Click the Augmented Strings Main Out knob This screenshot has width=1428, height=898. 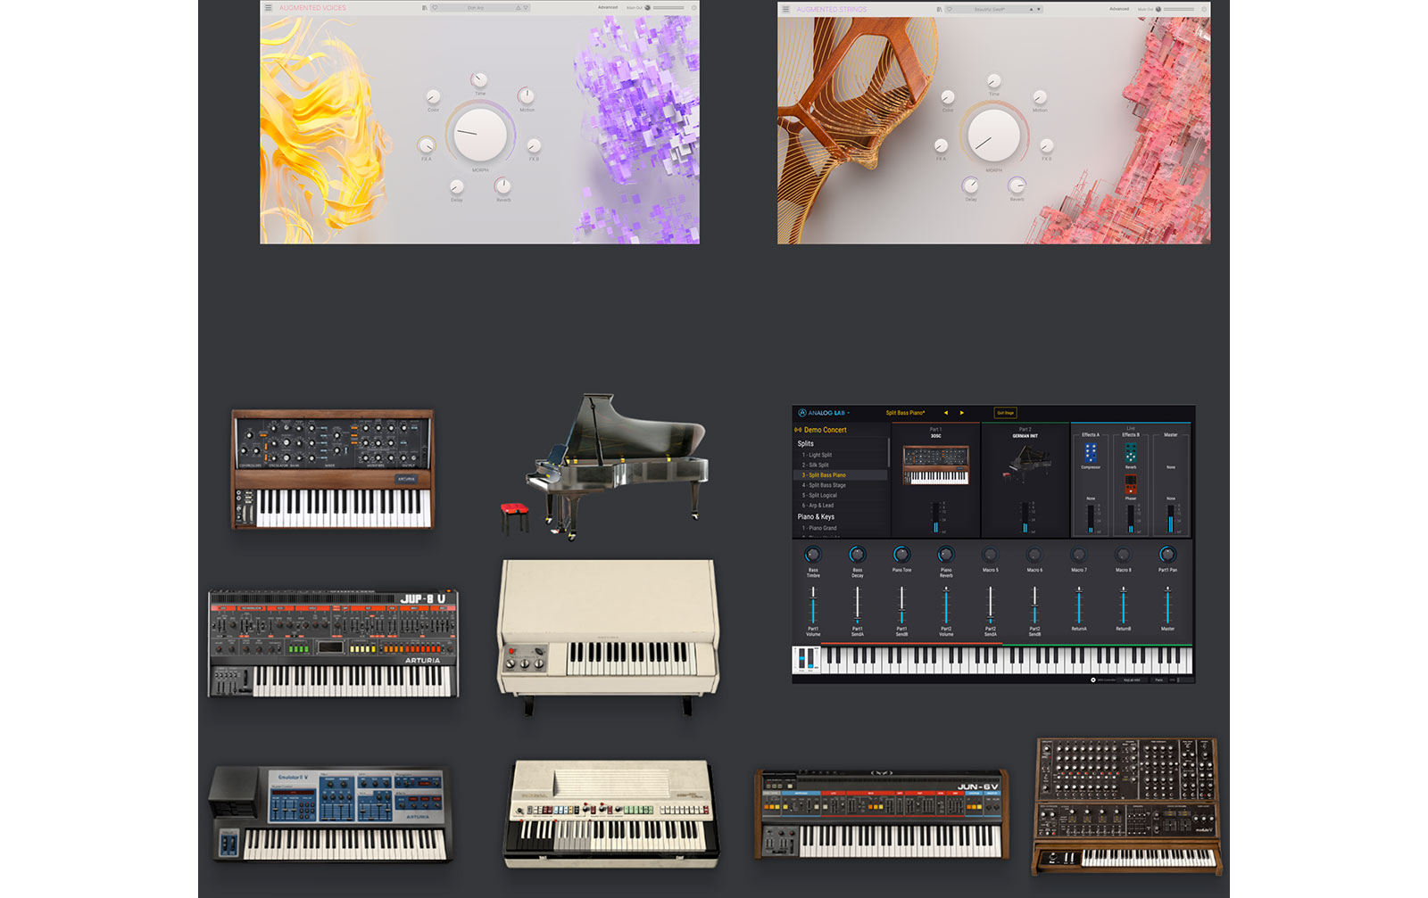pos(1158,9)
